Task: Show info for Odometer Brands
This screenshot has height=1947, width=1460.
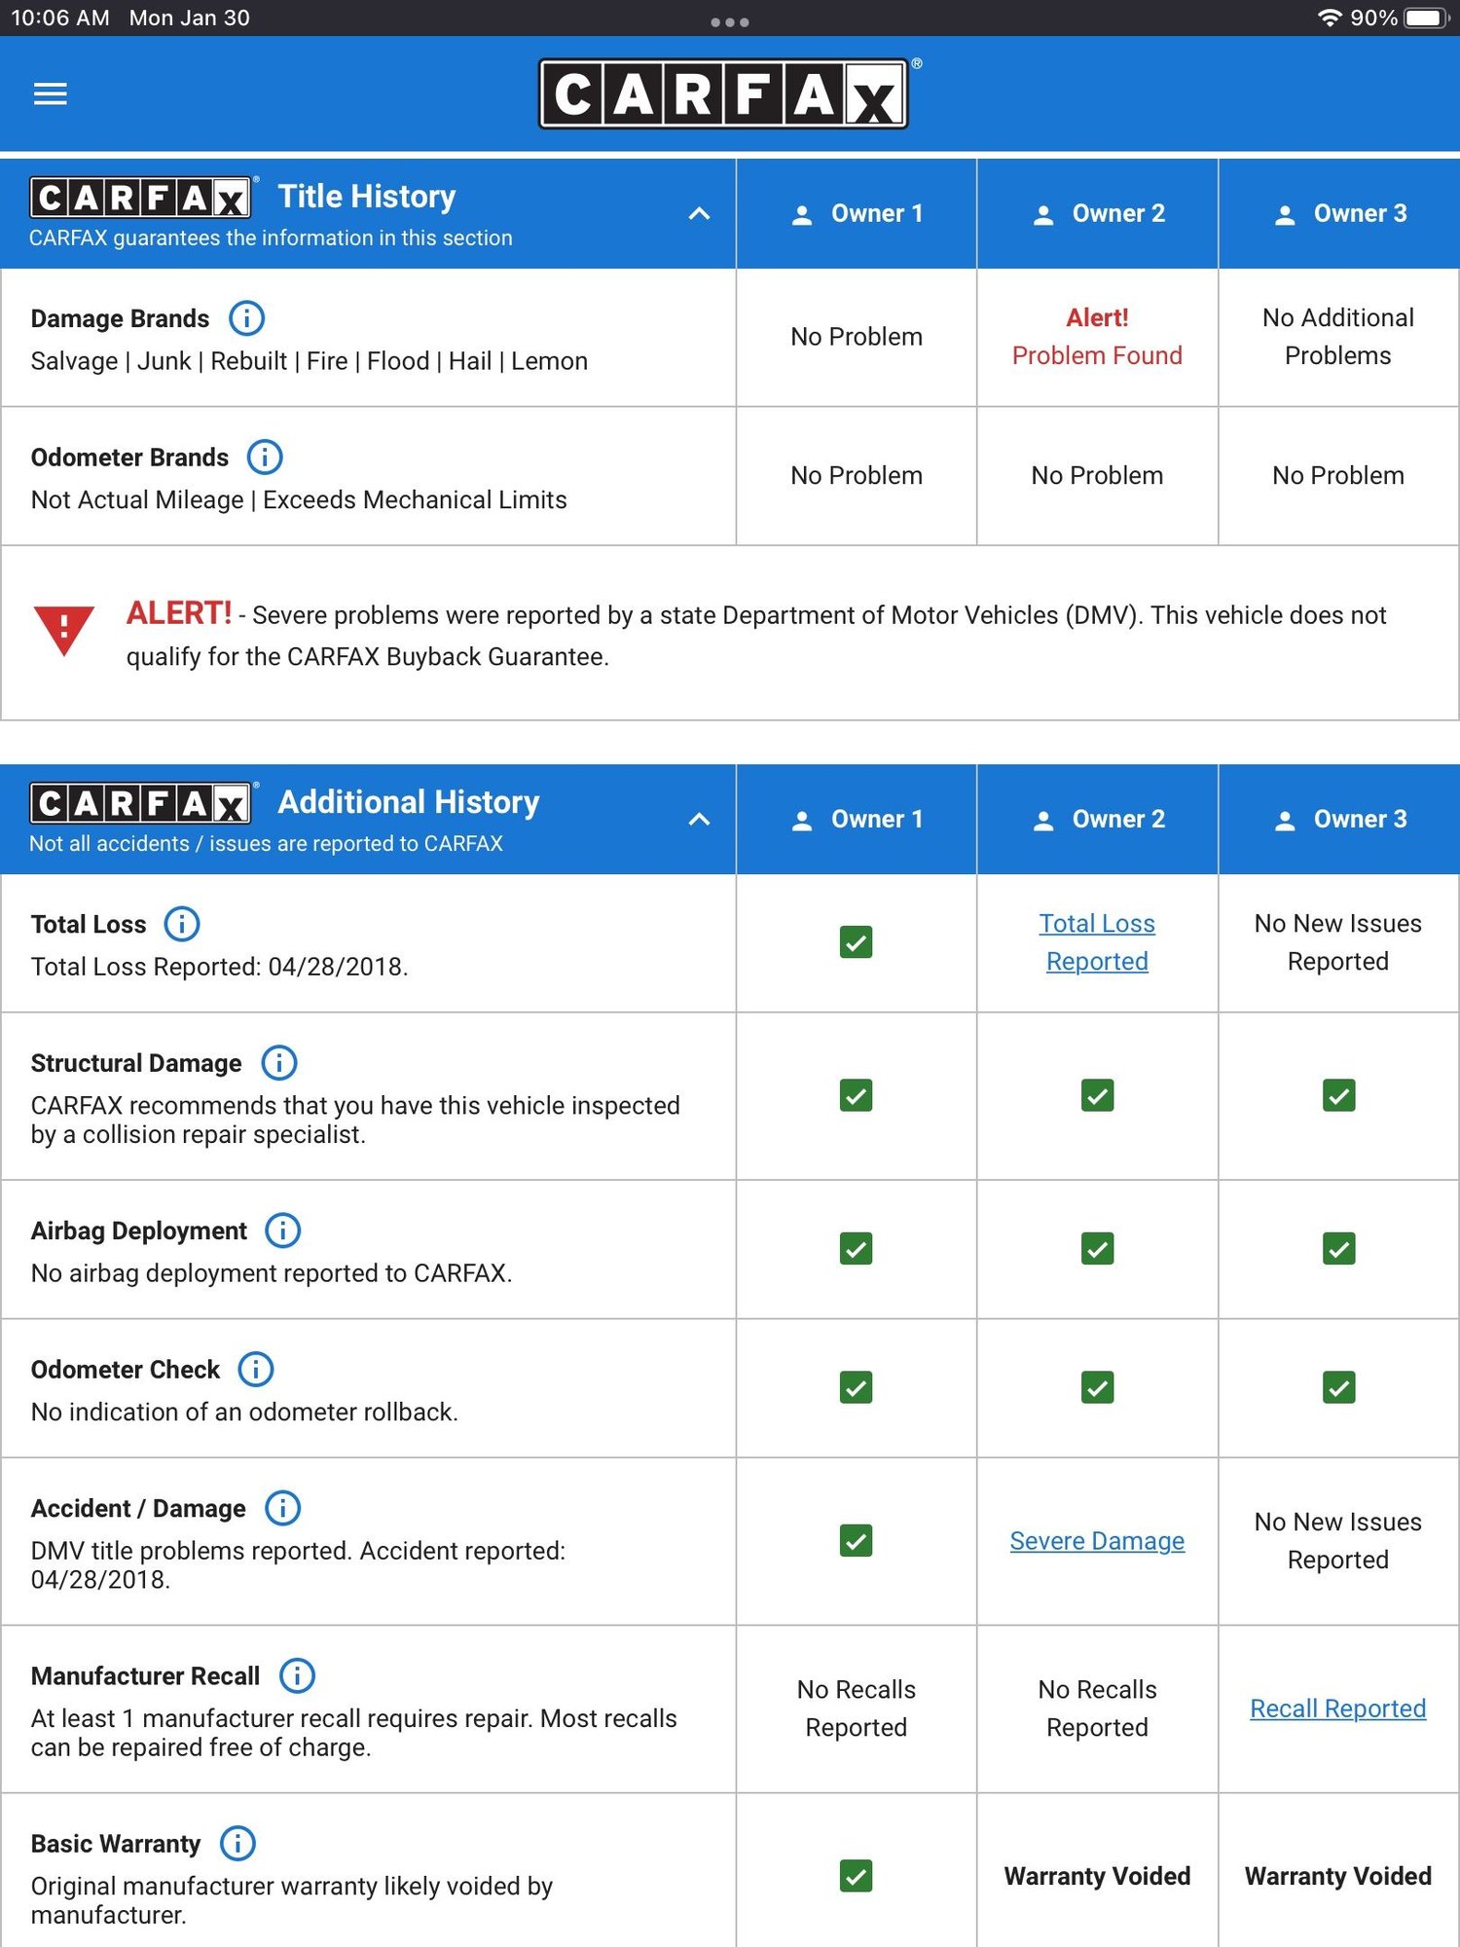Action: [x=265, y=456]
